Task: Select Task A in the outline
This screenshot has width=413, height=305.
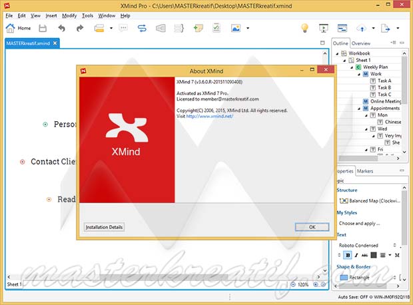Action: [x=384, y=81]
